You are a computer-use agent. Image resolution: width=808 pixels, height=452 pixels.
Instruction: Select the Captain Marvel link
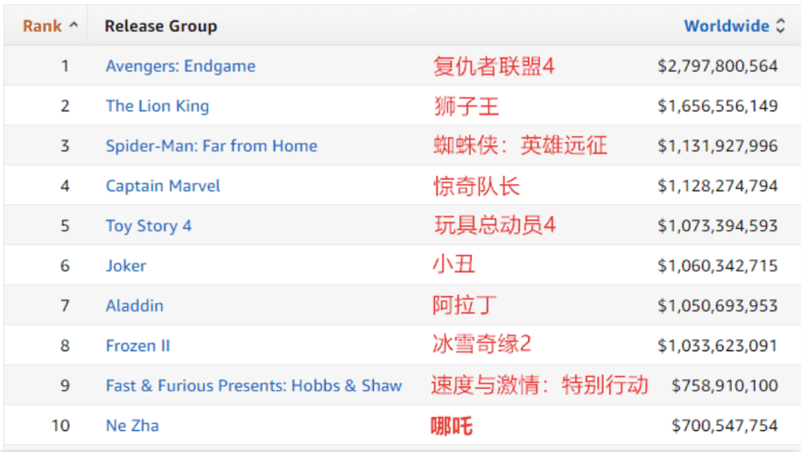click(x=163, y=186)
